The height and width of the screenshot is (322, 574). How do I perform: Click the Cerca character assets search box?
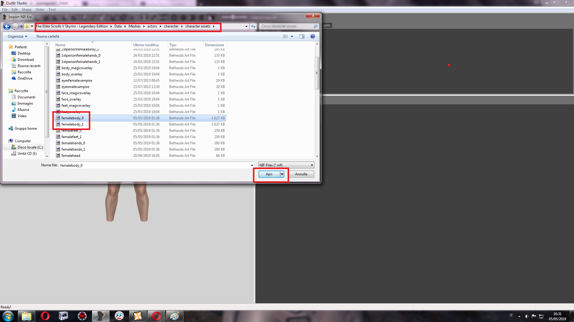point(286,26)
